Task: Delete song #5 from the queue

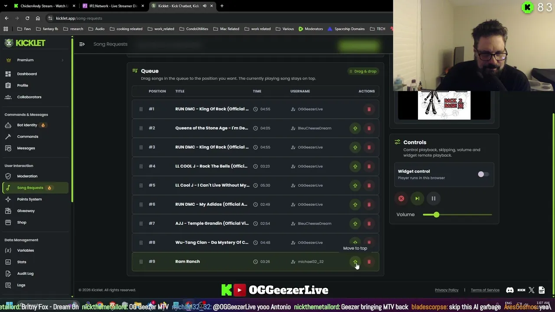Action: (369, 185)
